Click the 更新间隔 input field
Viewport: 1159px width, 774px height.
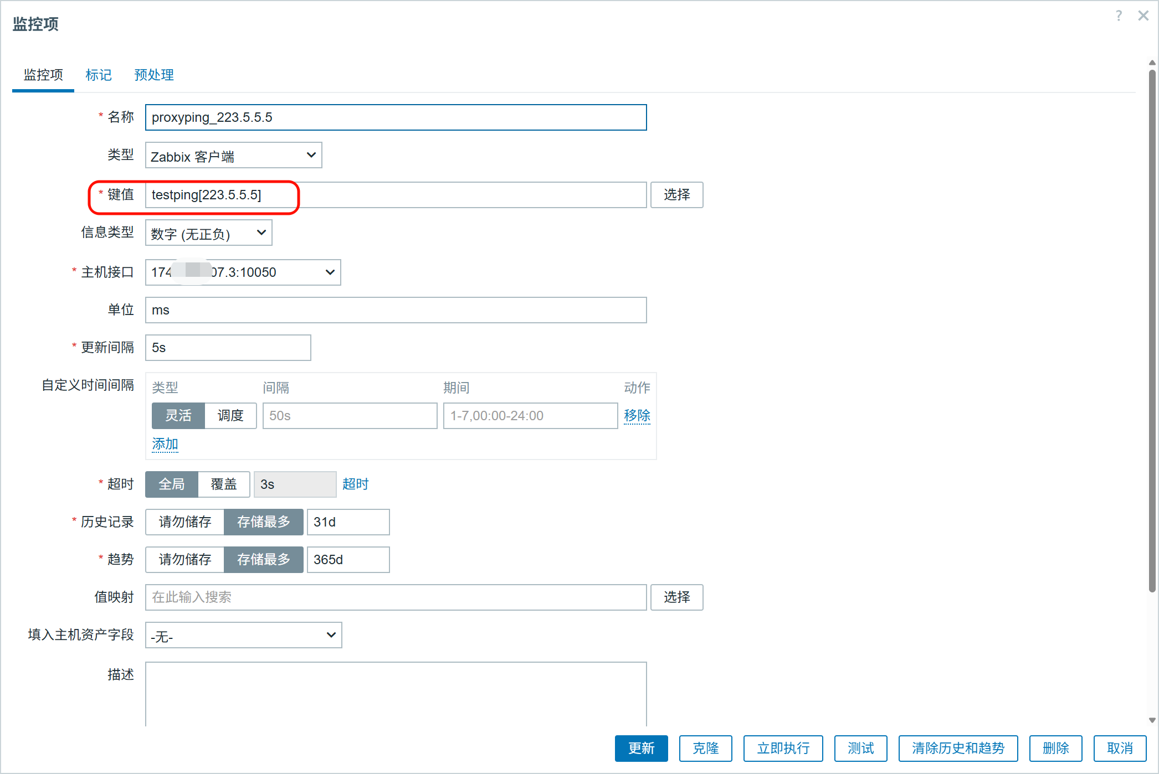[x=228, y=348]
